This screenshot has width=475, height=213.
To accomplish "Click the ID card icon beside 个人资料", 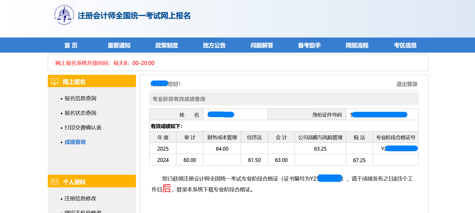I will pos(55,182).
